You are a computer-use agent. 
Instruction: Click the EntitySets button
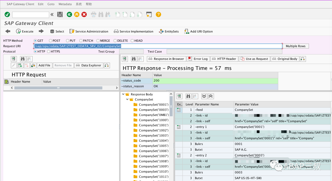tap(169, 31)
